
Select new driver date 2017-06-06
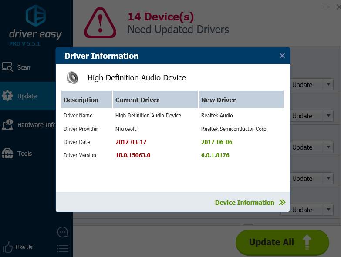click(x=216, y=142)
